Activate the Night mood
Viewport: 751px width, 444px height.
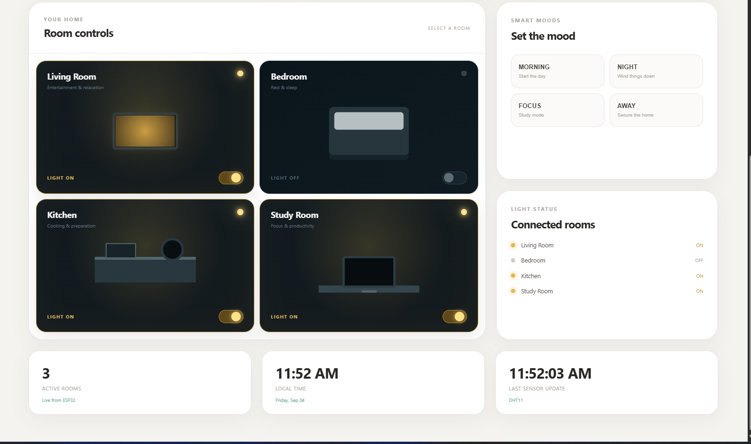pyautogui.click(x=656, y=71)
